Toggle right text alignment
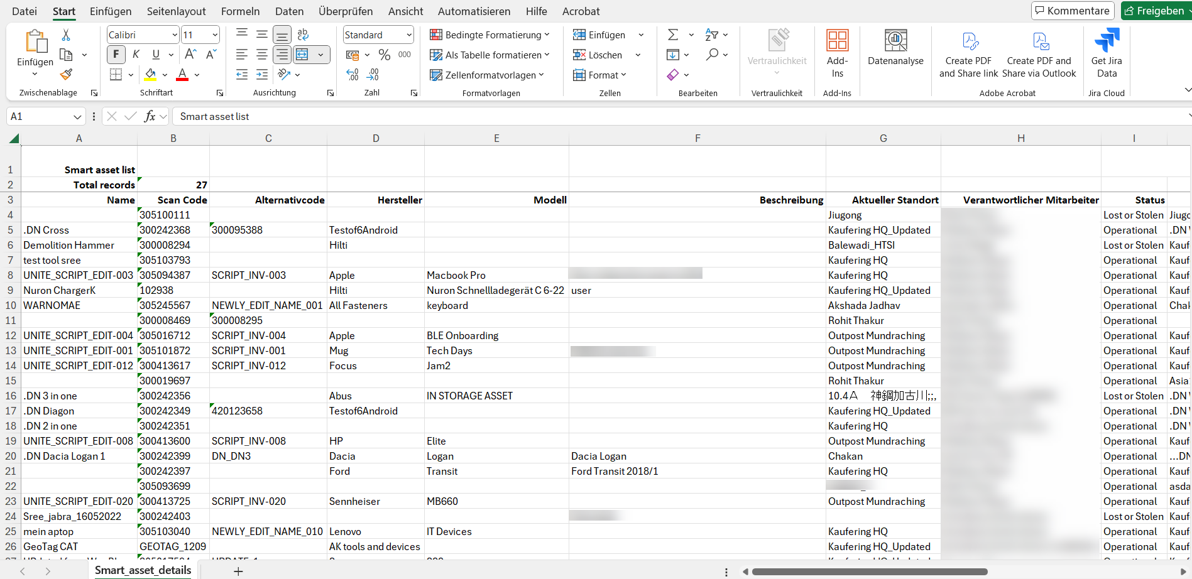The image size is (1192, 579). (282, 55)
